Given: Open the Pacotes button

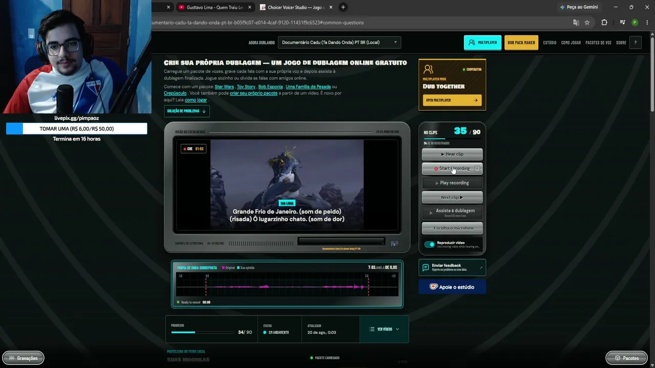Looking at the screenshot, I should coord(626,358).
